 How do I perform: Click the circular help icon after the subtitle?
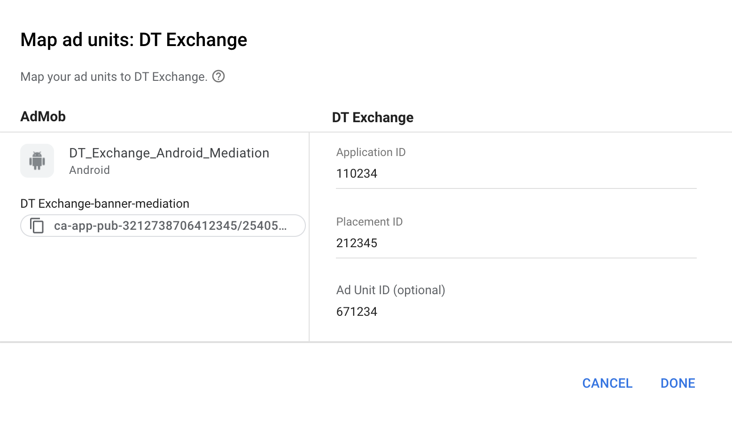point(218,76)
